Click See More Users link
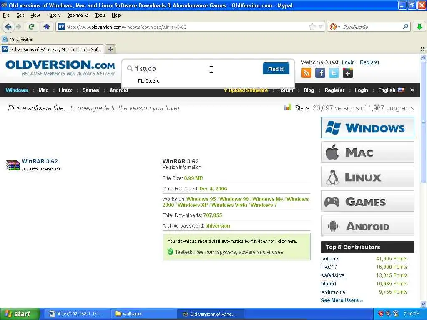The height and width of the screenshot is (320, 427). tap(342, 300)
